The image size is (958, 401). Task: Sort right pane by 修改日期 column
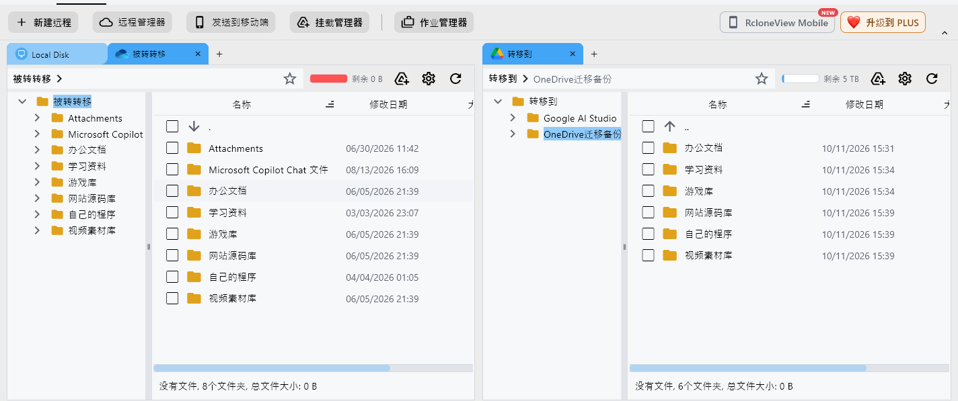pos(864,105)
